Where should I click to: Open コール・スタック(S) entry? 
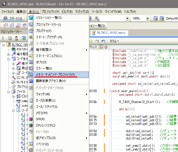tap(59, 107)
